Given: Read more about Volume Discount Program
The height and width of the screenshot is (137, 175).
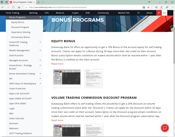Looking at the screenshot, I should pos(57,120).
